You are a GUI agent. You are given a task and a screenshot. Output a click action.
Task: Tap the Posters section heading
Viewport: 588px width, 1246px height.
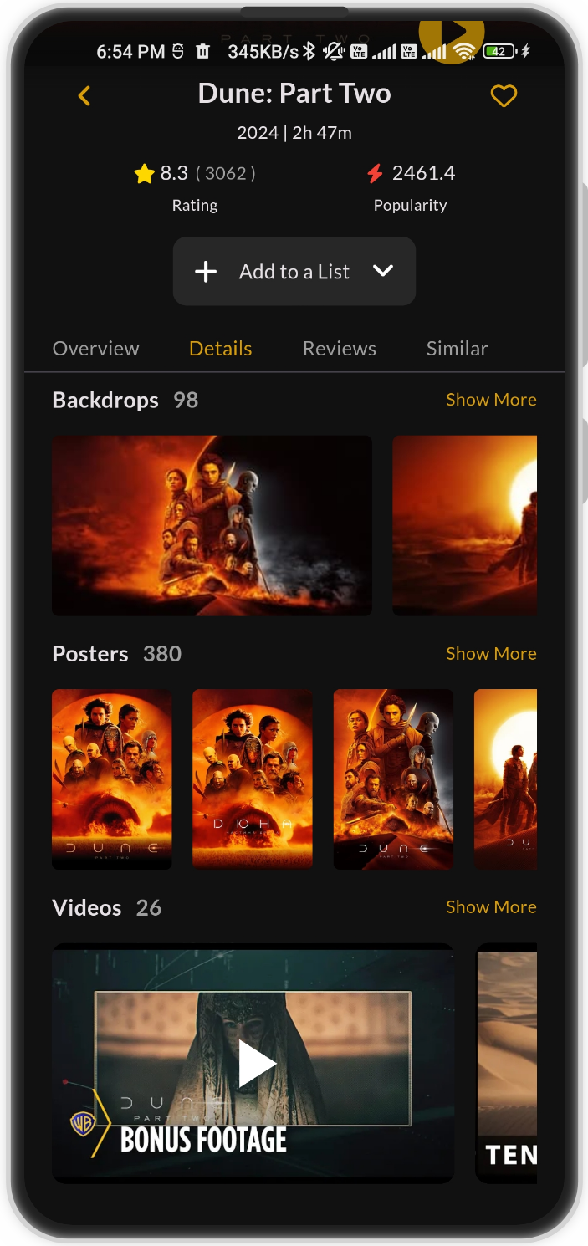click(x=90, y=654)
